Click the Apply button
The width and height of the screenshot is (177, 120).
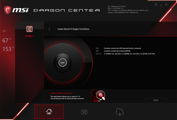click(x=156, y=100)
